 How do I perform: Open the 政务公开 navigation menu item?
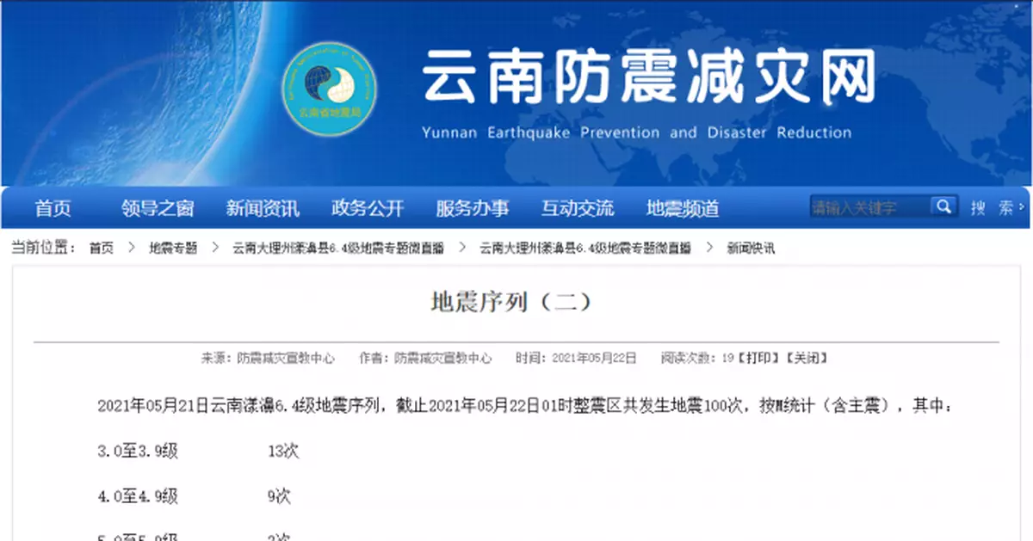368,207
